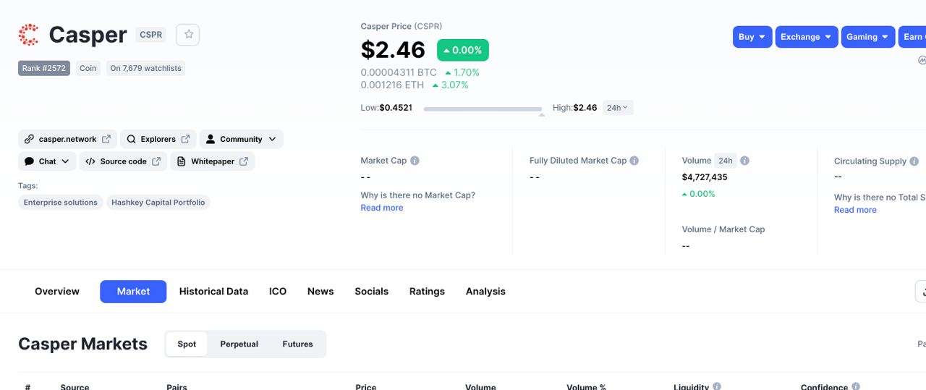
Task: Click the Coin badge
Action: click(88, 68)
